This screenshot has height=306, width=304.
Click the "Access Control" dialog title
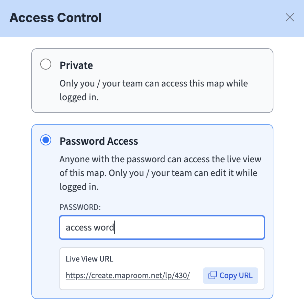(56, 18)
